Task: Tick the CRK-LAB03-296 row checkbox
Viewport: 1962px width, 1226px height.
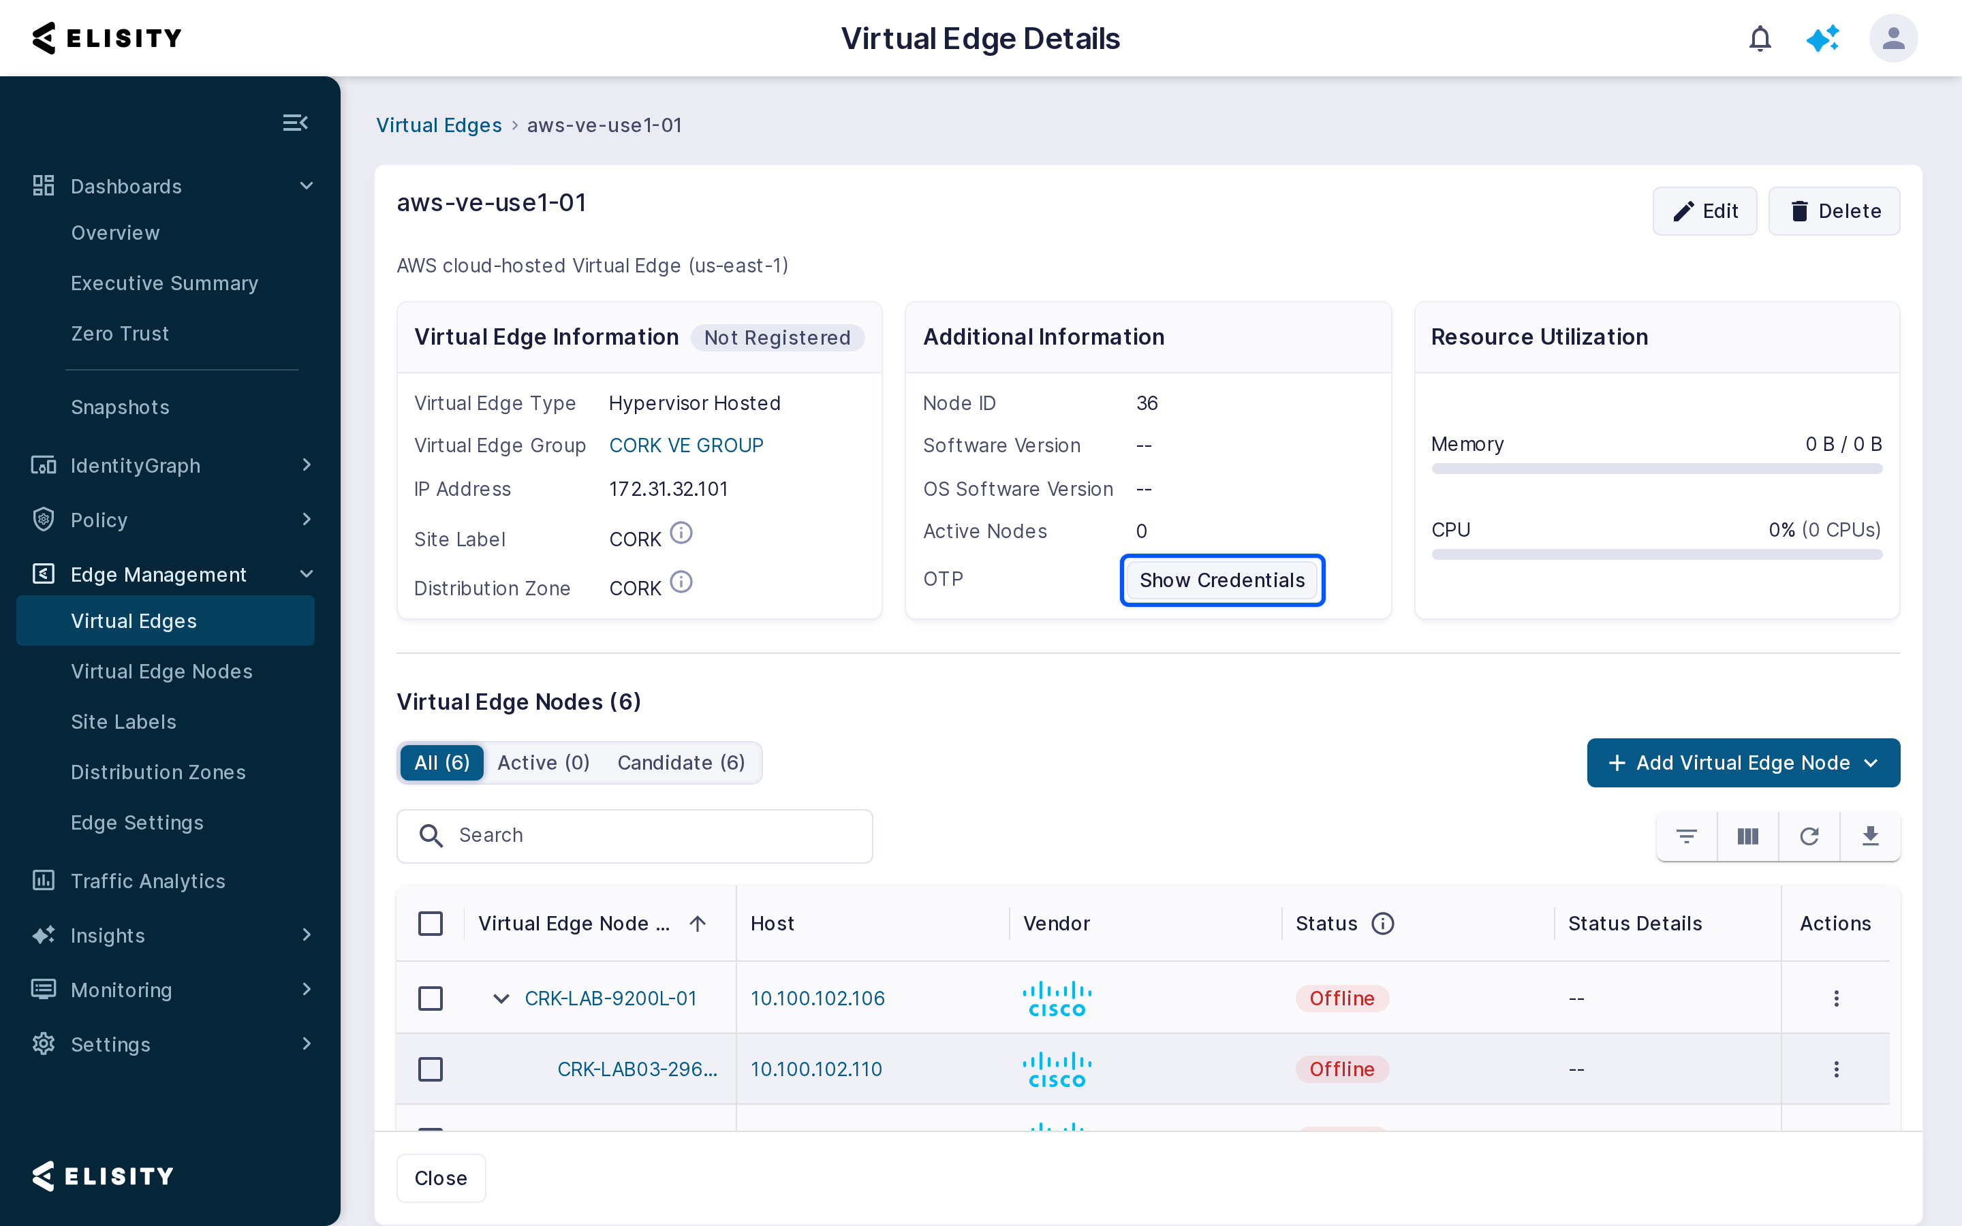Action: click(431, 1069)
